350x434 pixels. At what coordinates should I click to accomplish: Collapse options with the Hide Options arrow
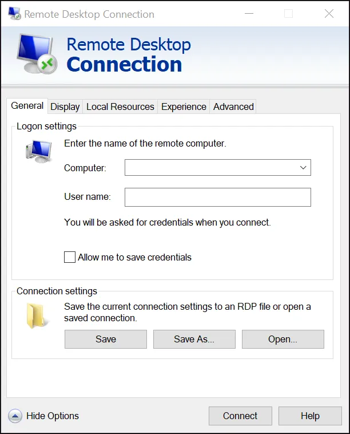[x=15, y=416]
